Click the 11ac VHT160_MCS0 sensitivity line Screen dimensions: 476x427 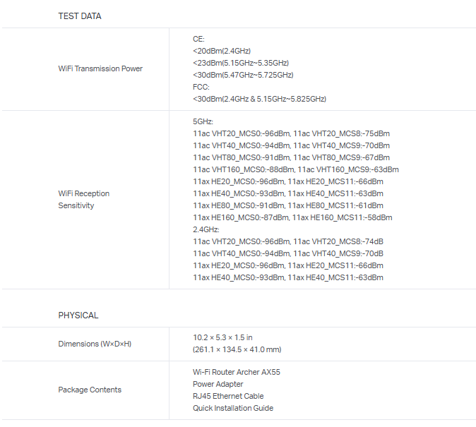(x=296, y=169)
